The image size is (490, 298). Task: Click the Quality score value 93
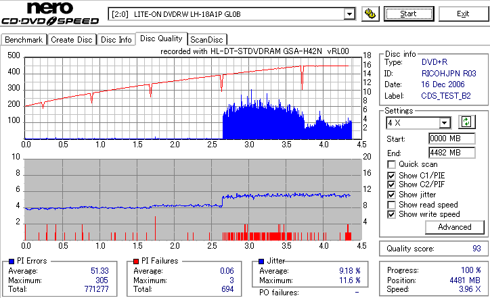click(476, 249)
